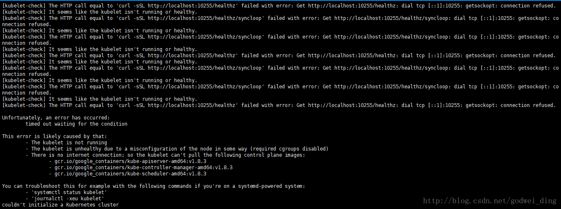Click 'couldn't initialize a Kubernetes cluster' line
This screenshot has height=209, width=561.
click(x=60, y=205)
